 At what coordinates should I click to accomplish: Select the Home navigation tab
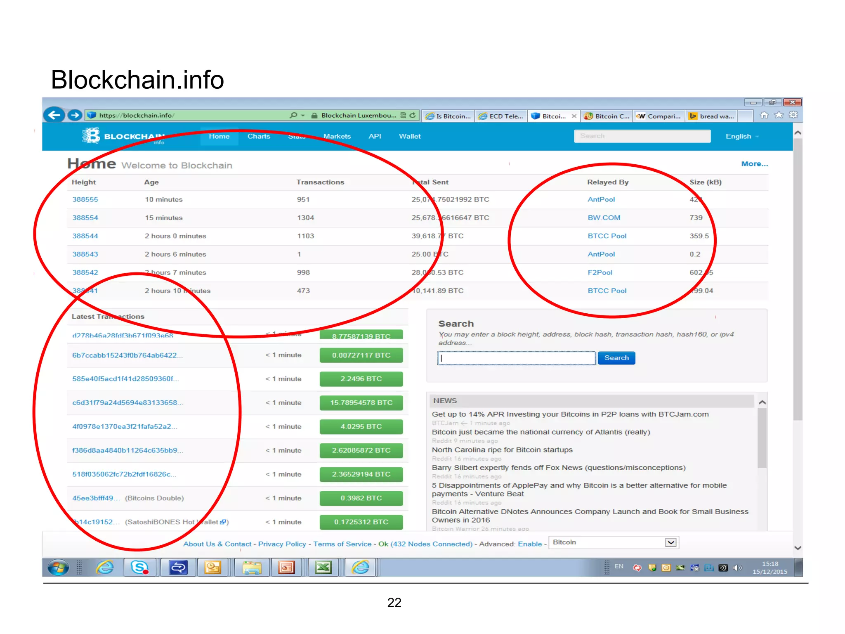pyautogui.click(x=219, y=136)
